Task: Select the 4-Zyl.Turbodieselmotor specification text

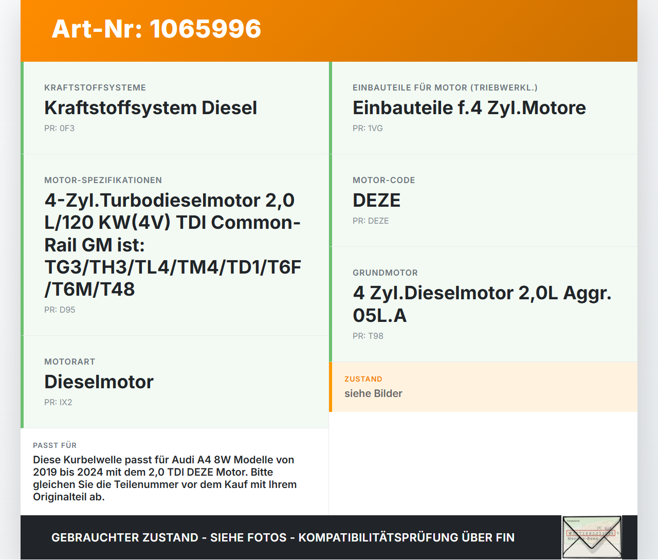Action: [x=173, y=245]
